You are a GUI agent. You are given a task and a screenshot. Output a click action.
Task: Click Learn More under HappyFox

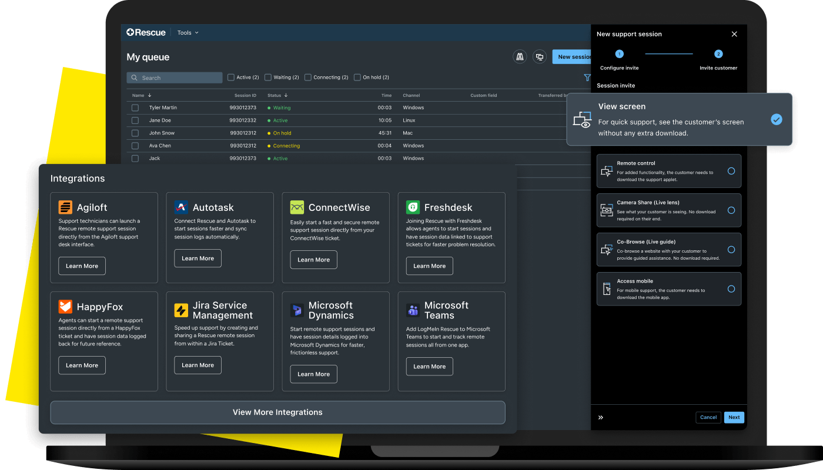coord(82,365)
